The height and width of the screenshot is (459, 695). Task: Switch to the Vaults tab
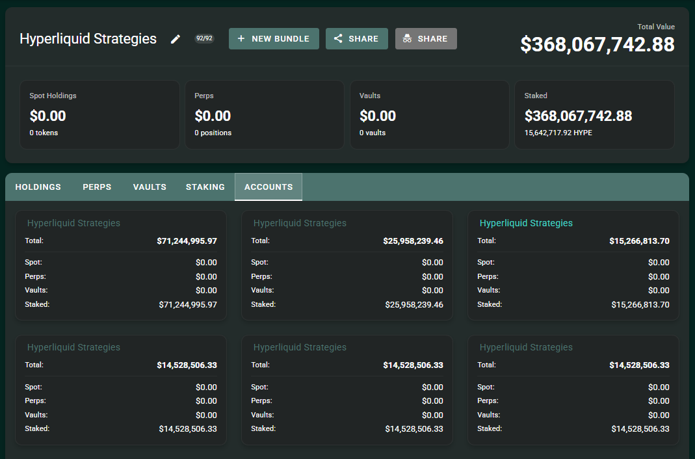coord(150,187)
